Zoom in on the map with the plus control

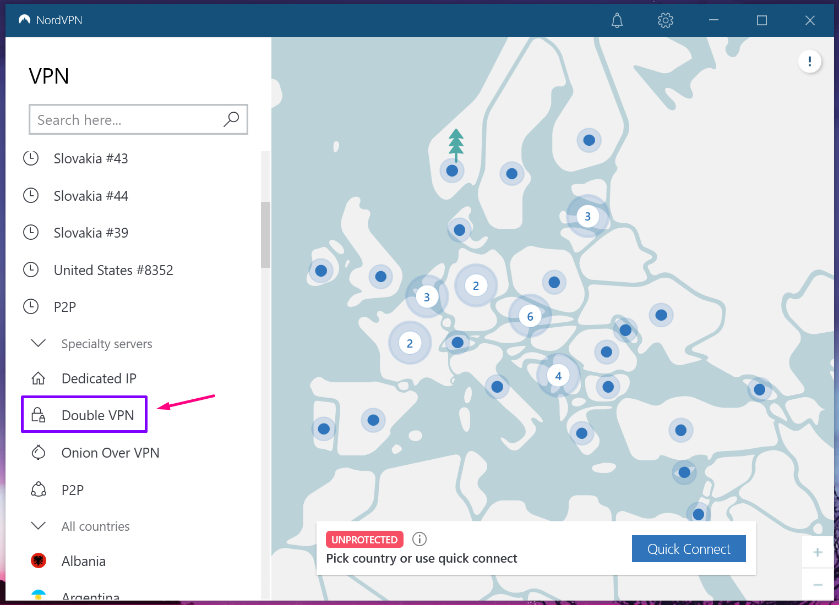tap(818, 552)
